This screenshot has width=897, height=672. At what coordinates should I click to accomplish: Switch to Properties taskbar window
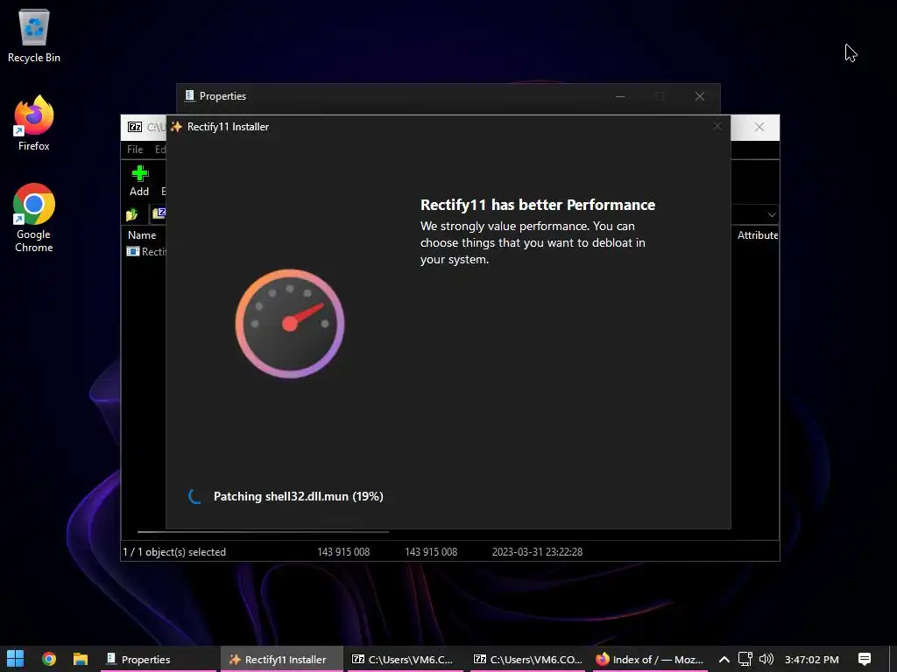tap(158, 659)
